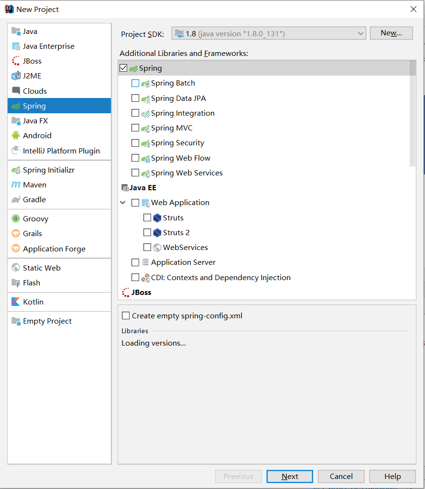Click the Java EE group header

[143, 188]
